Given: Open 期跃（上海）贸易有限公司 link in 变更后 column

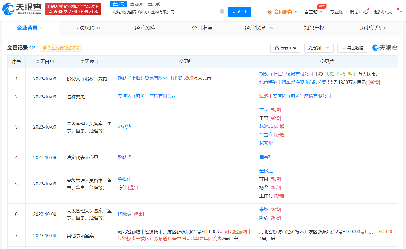Looking at the screenshot, I should (286, 74).
